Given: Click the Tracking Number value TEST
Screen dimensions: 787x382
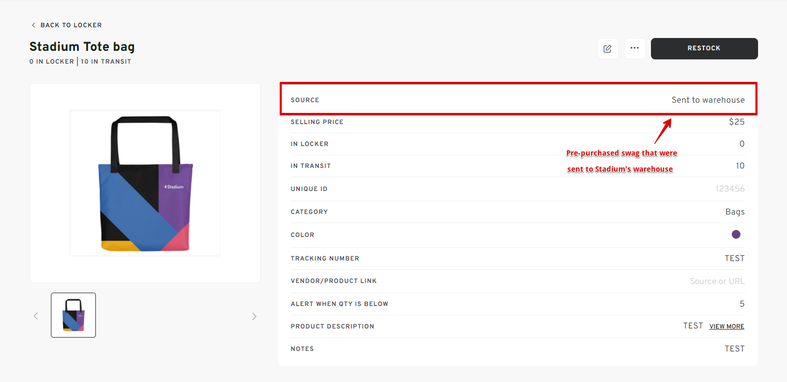Looking at the screenshot, I should [x=735, y=258].
